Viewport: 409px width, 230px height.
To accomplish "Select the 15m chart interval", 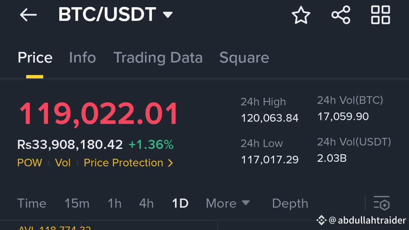I will coord(77,203).
